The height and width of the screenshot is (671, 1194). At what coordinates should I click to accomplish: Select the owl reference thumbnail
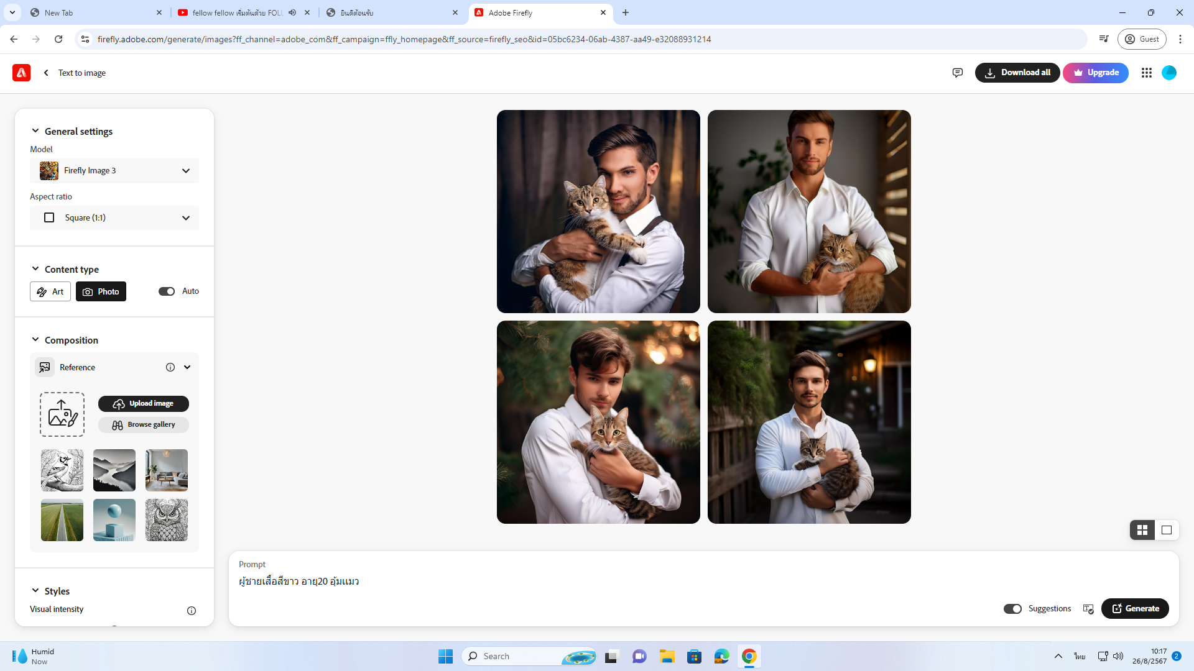(166, 520)
